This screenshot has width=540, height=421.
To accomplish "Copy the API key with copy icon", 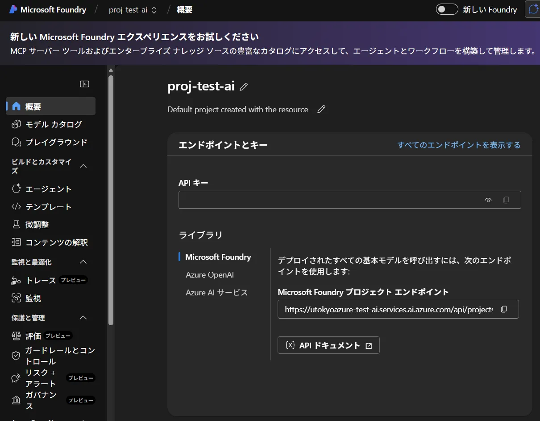I will 506,200.
